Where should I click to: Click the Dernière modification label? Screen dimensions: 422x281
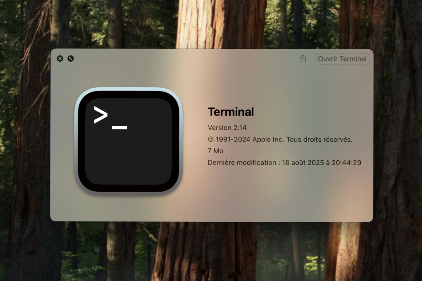[242, 163]
